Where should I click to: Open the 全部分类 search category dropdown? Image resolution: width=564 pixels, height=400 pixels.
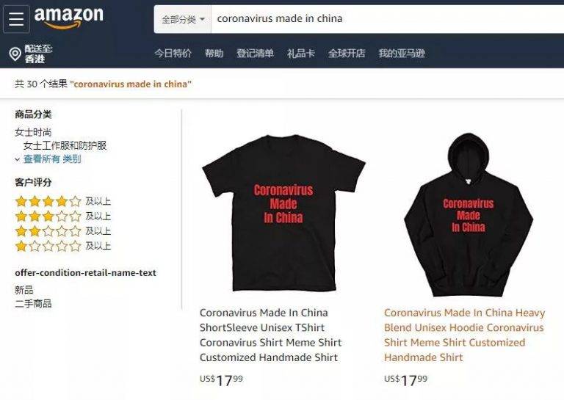[x=183, y=19]
